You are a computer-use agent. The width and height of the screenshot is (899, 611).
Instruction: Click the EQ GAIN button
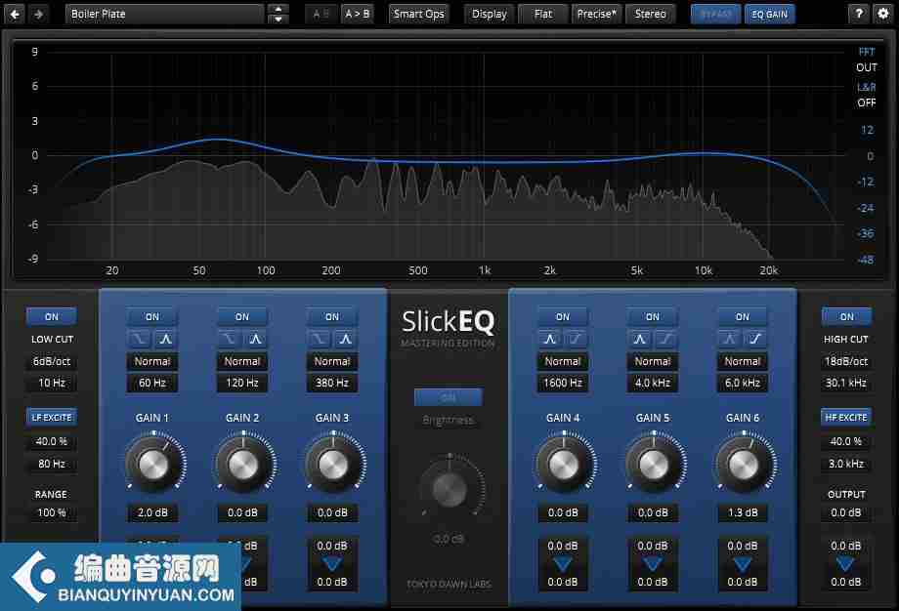pos(770,14)
